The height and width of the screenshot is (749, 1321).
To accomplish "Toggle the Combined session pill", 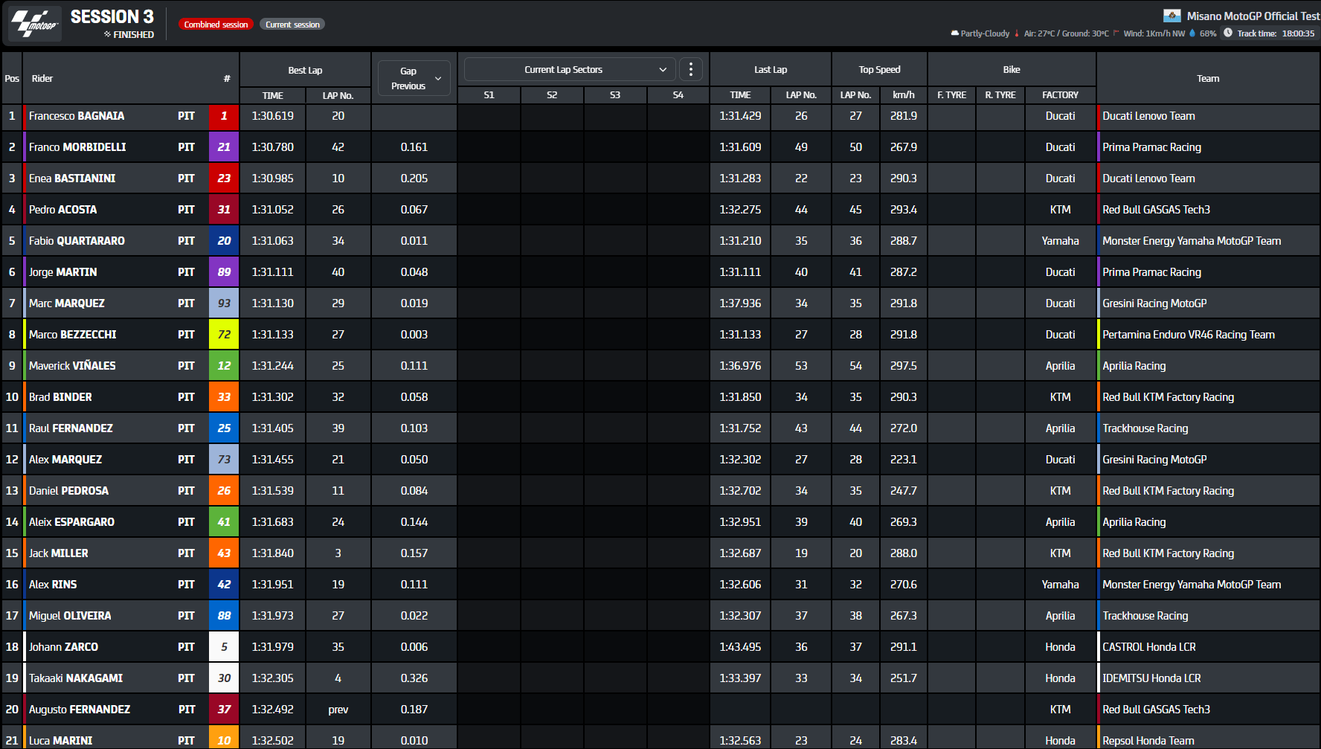I will pyautogui.click(x=216, y=25).
